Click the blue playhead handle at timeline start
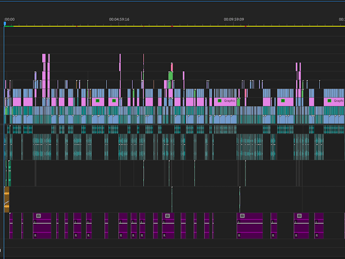The image size is (345, 259). pyautogui.click(x=5, y=23)
